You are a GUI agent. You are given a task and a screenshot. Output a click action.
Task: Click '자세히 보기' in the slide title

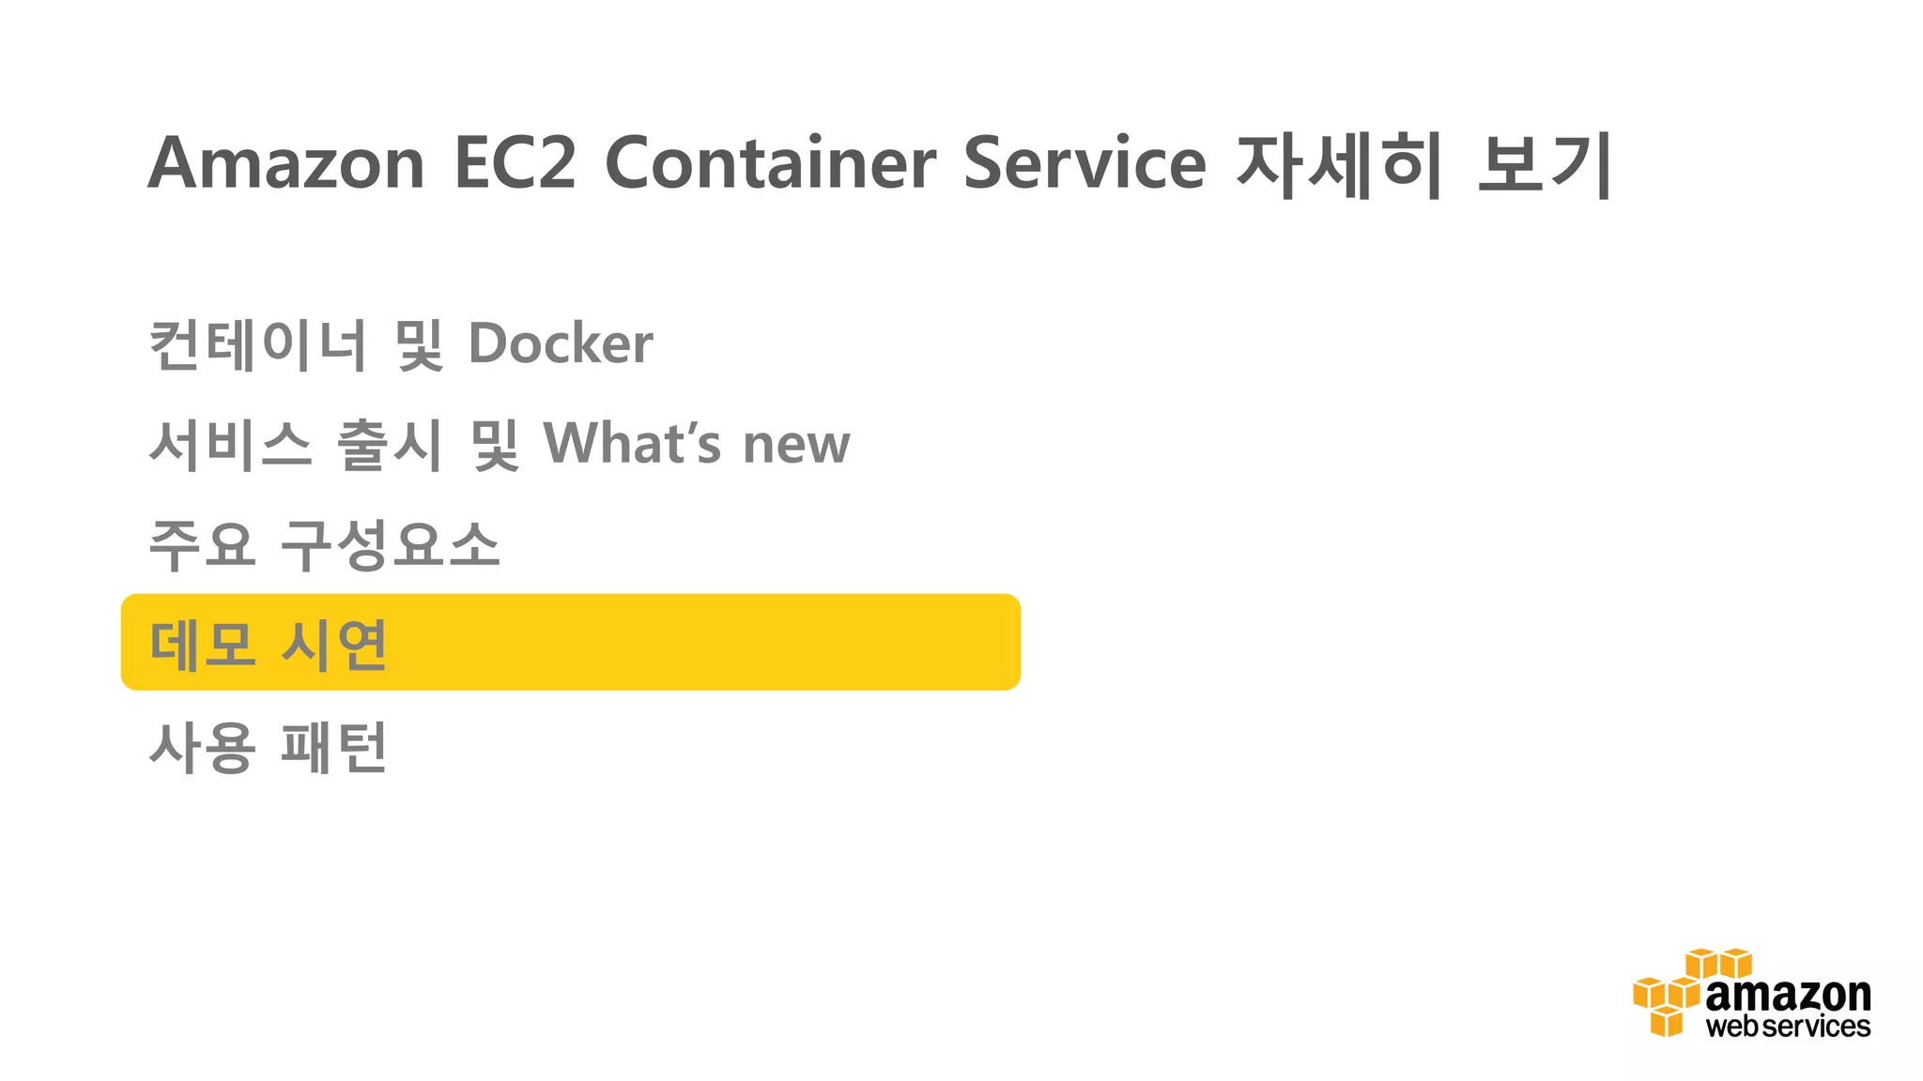tap(1424, 165)
